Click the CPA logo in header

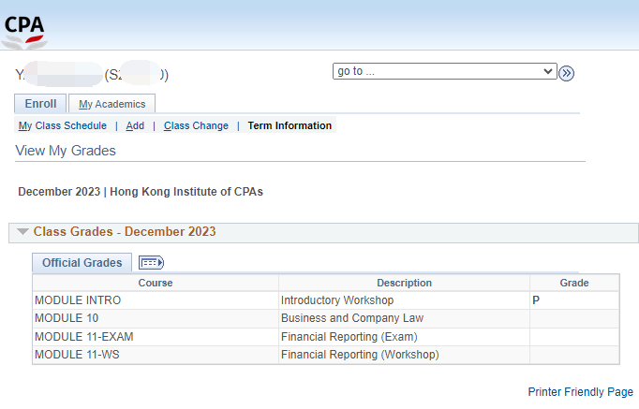(24, 32)
